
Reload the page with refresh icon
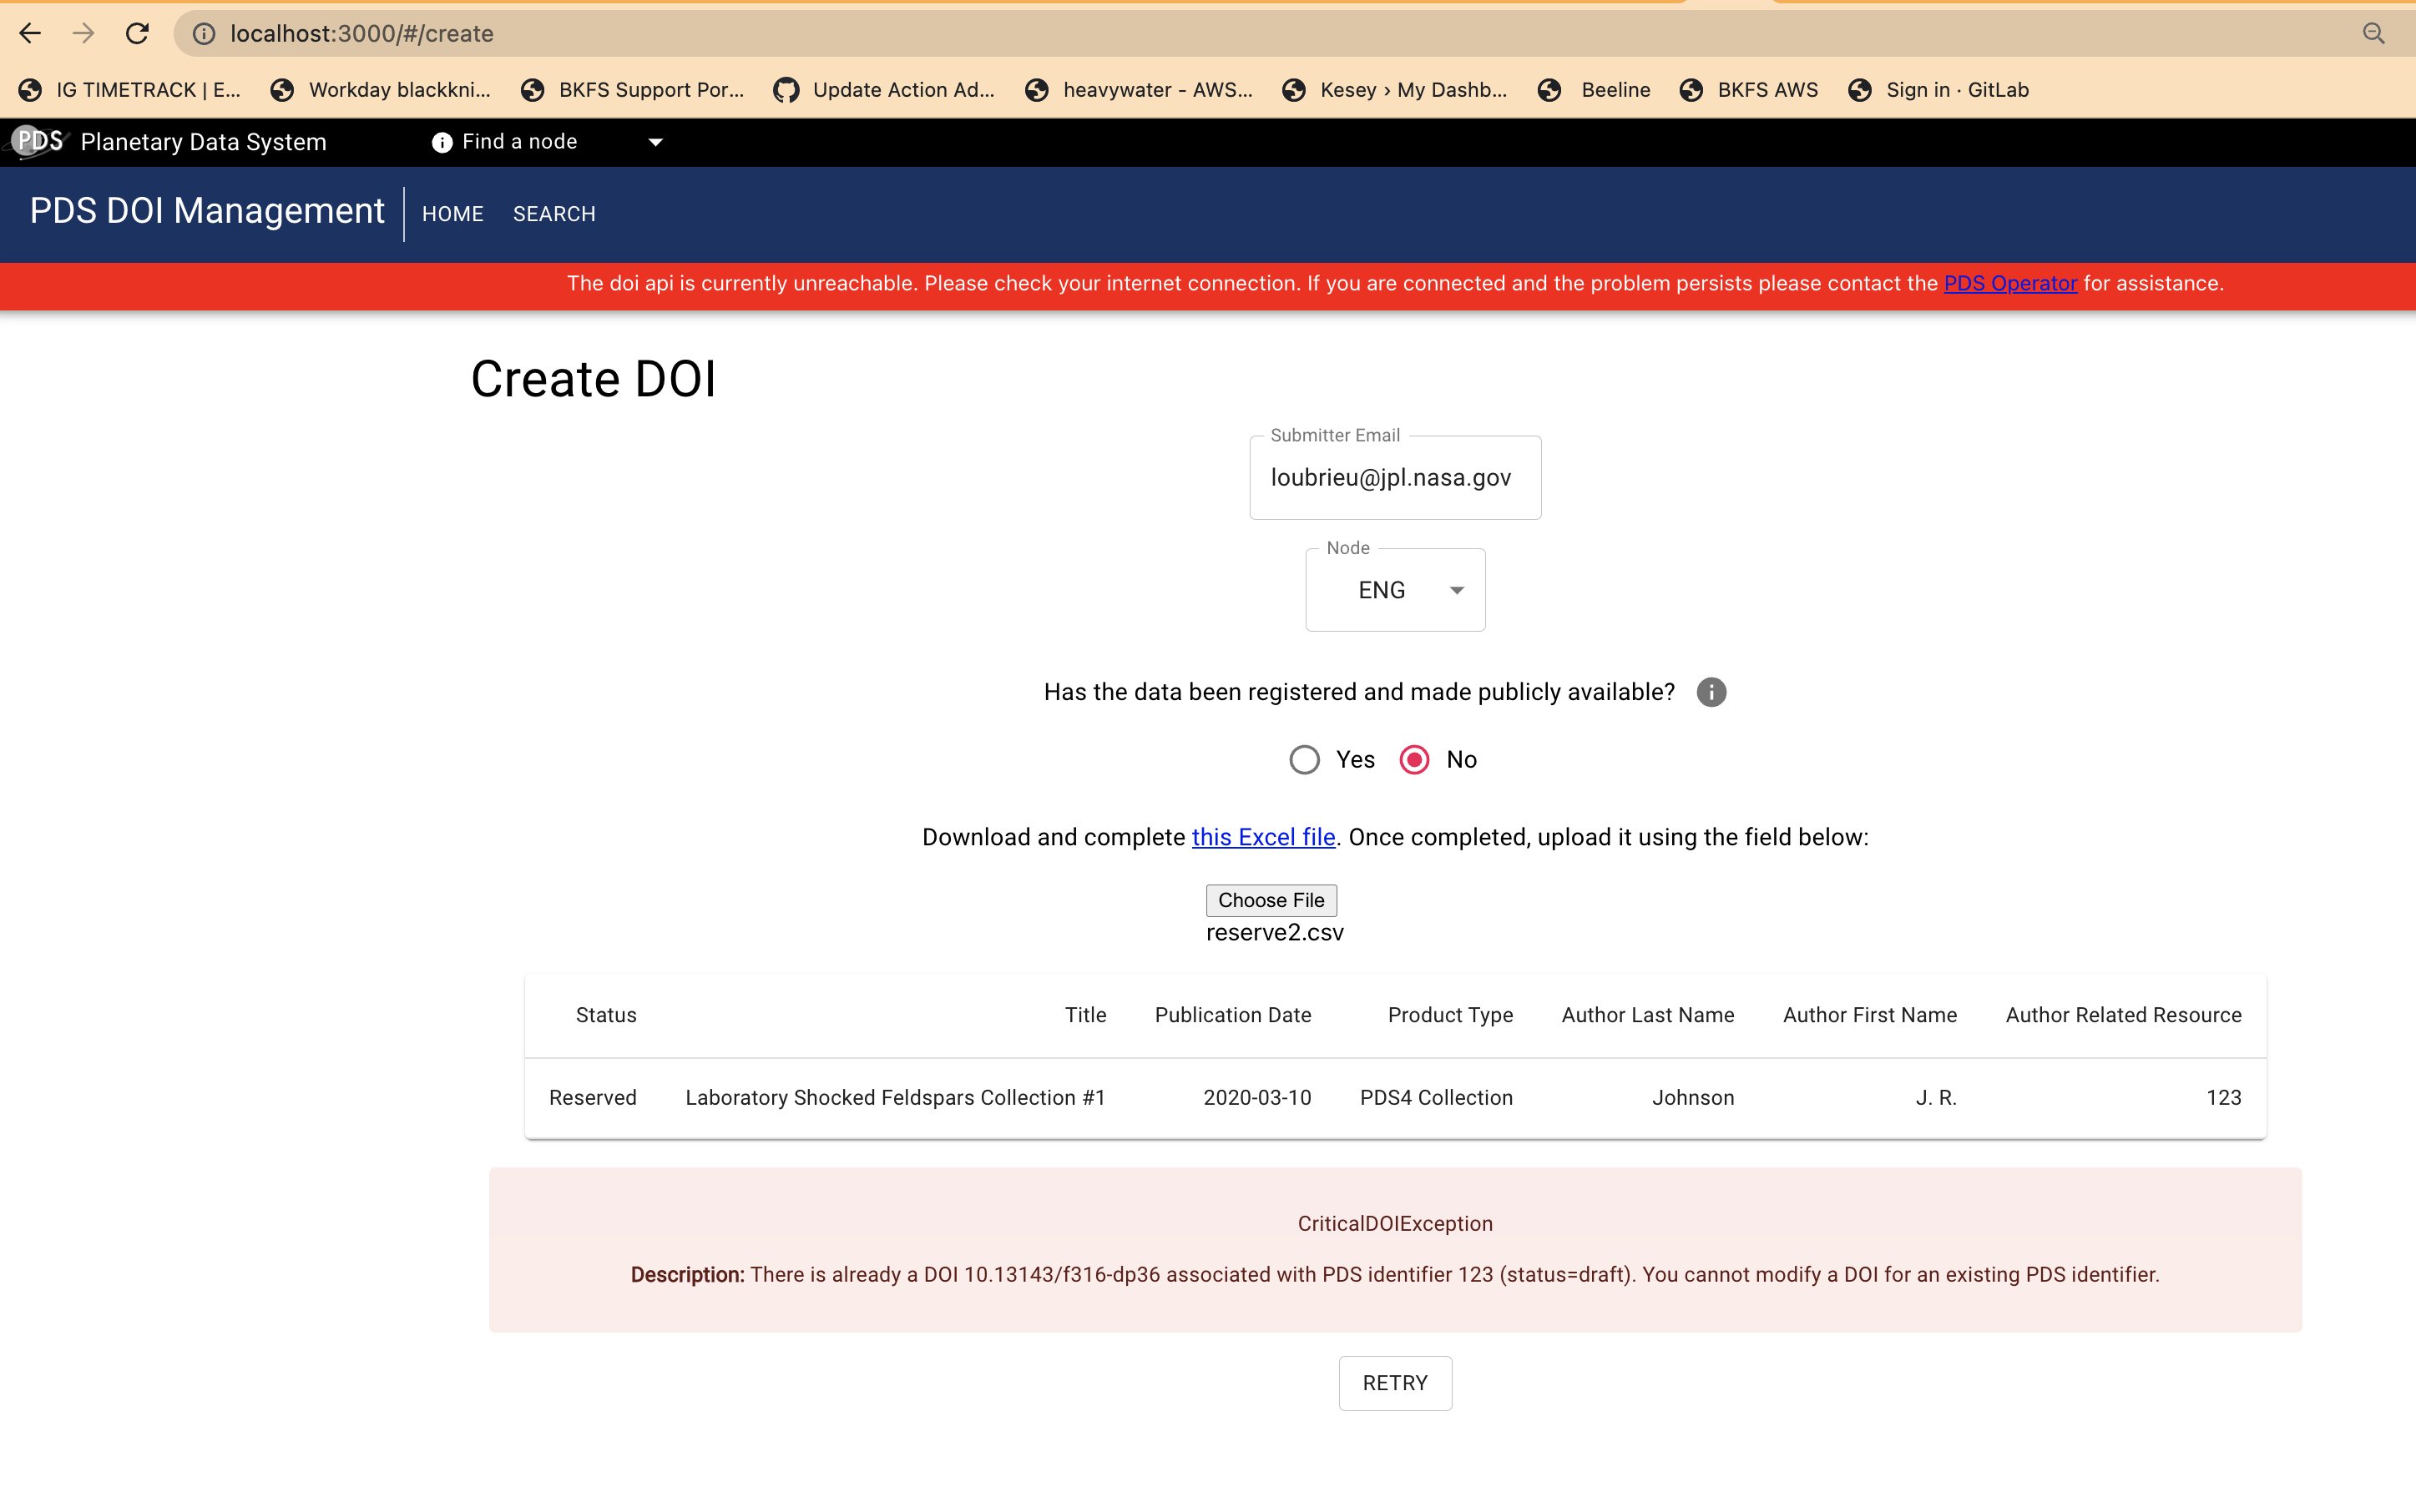pos(137,33)
